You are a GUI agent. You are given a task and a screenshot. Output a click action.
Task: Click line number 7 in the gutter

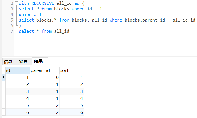11,31
